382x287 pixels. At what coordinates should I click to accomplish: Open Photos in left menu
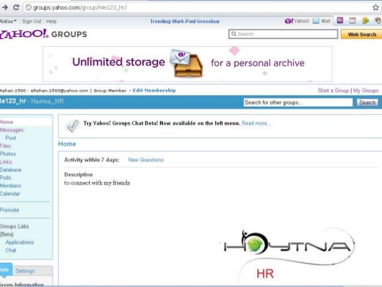click(x=8, y=154)
